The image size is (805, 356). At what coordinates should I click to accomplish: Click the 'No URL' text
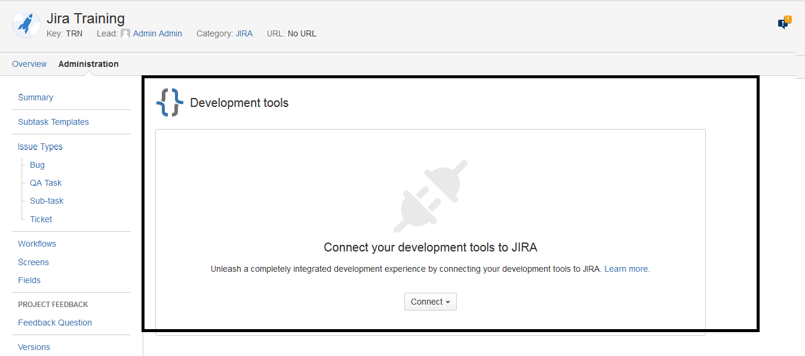click(302, 33)
